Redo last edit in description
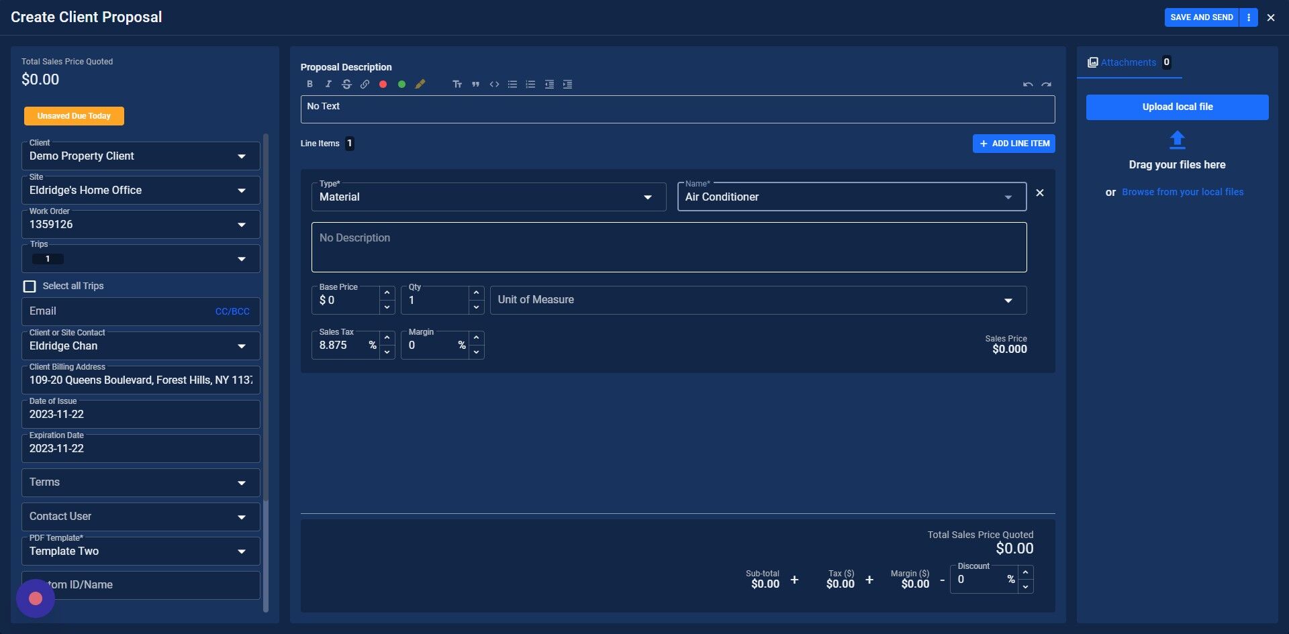The width and height of the screenshot is (1289, 634). click(1046, 85)
